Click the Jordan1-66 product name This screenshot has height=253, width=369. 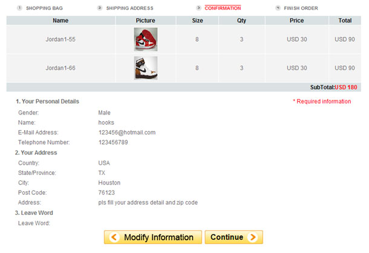tap(60, 68)
